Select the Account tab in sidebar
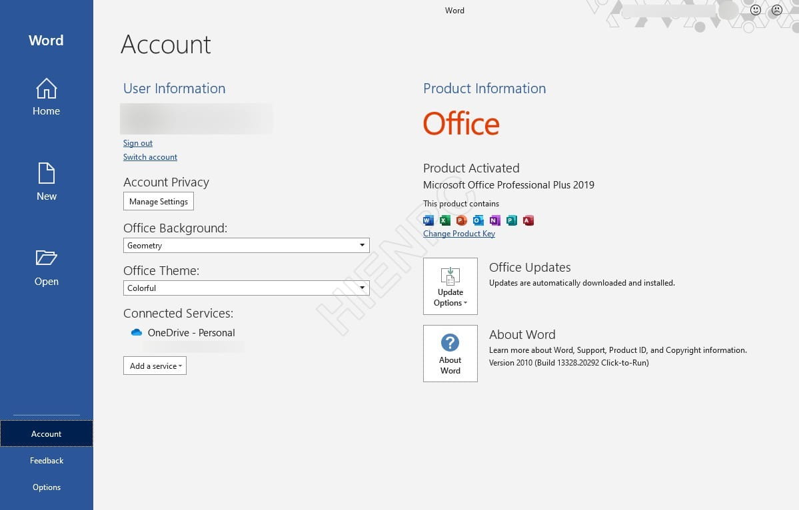The height and width of the screenshot is (510, 799). coord(47,433)
